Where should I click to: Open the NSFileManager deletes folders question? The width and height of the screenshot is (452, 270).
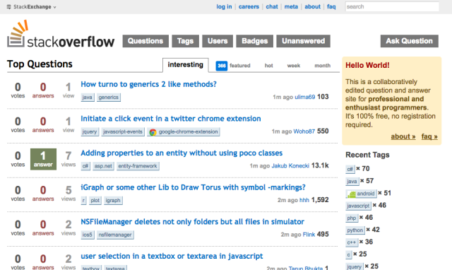click(192, 221)
